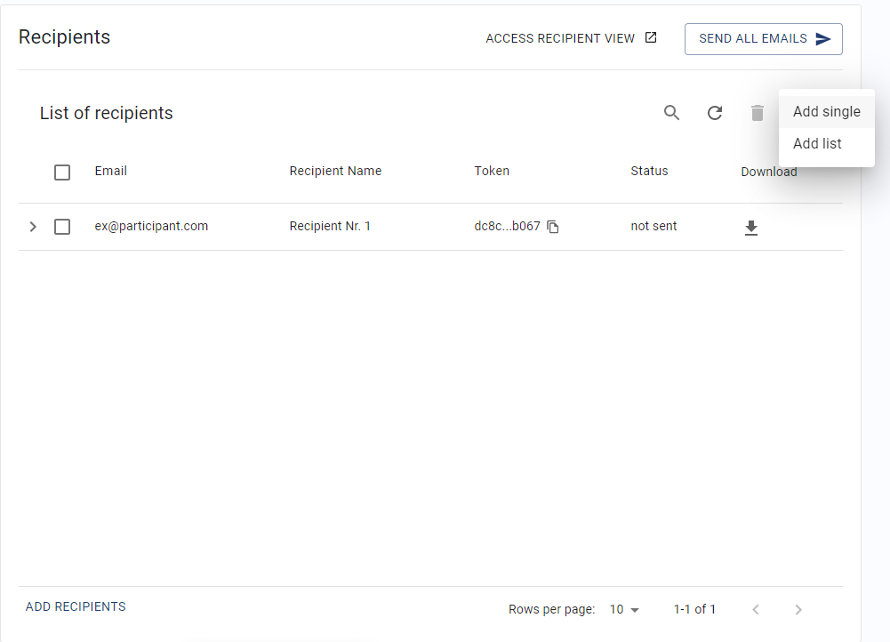Screen dimensions: 890x642
Task: Click the token text dc8c...b067
Action: [507, 226]
